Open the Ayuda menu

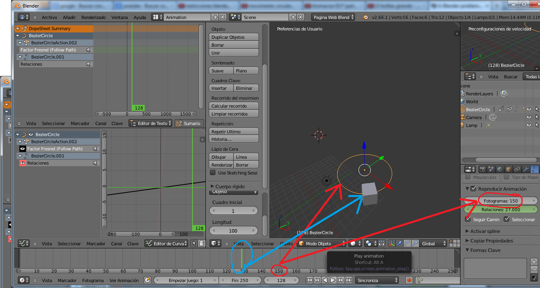[140, 17]
